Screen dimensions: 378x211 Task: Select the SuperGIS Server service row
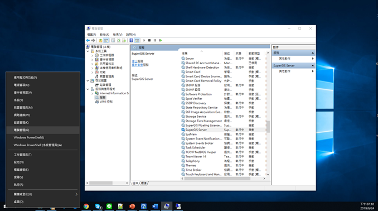tap(223, 130)
